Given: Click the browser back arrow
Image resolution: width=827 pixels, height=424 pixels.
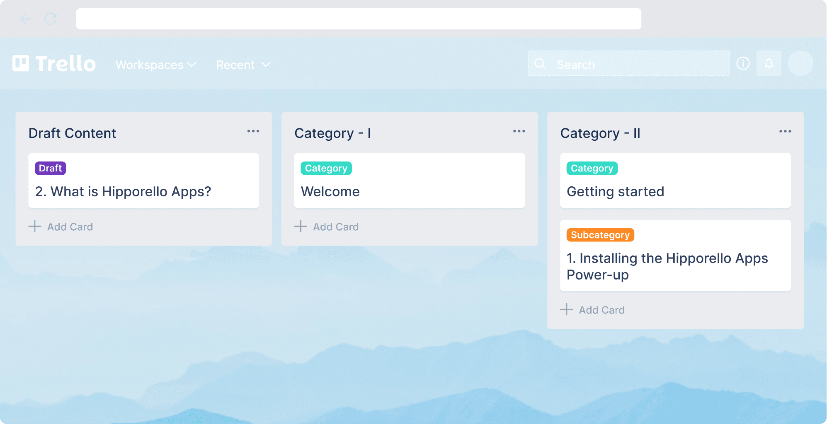Looking at the screenshot, I should (26, 18).
